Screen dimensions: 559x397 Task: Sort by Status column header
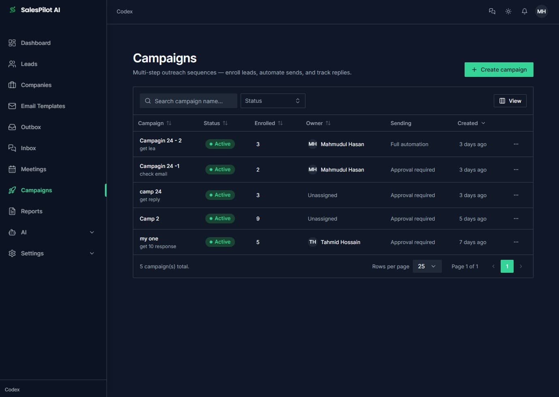click(x=215, y=123)
